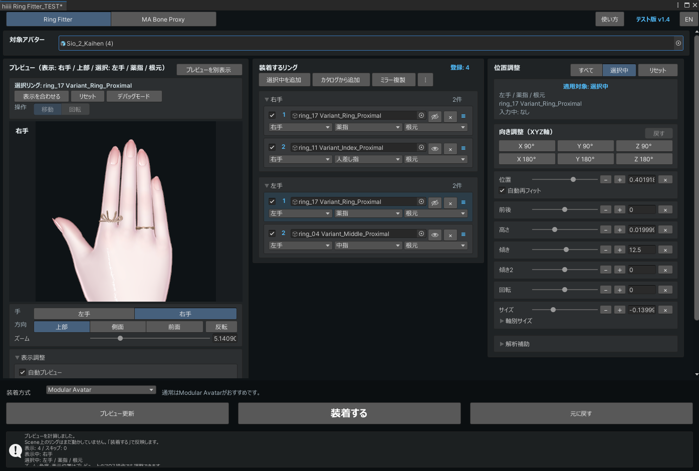Click カタログから追加 button
699x471 pixels.
click(x=341, y=80)
